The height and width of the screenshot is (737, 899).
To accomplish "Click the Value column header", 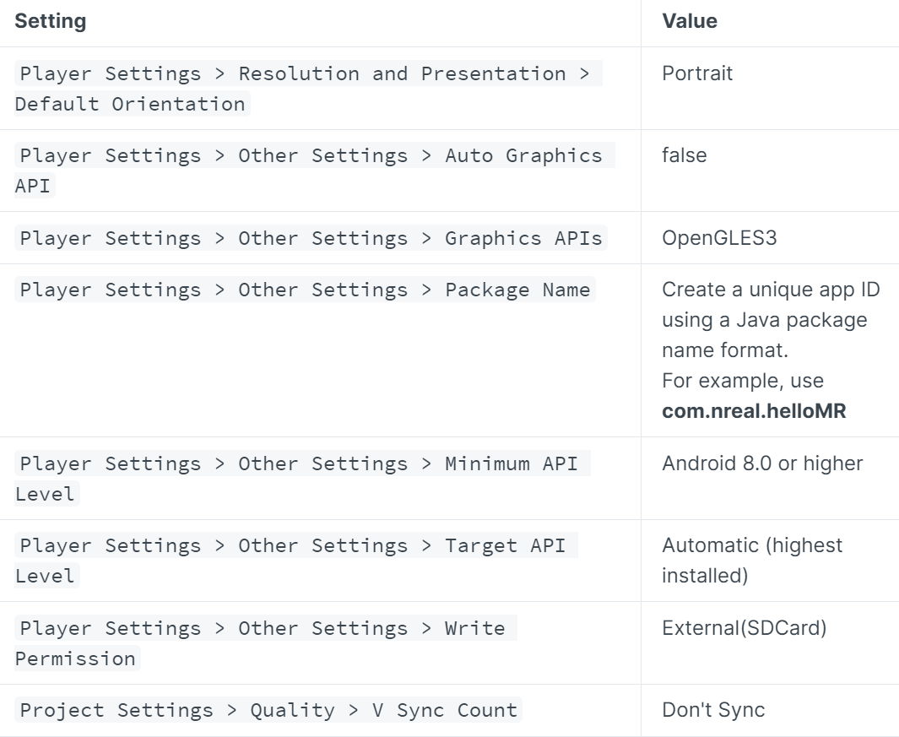I will click(690, 22).
